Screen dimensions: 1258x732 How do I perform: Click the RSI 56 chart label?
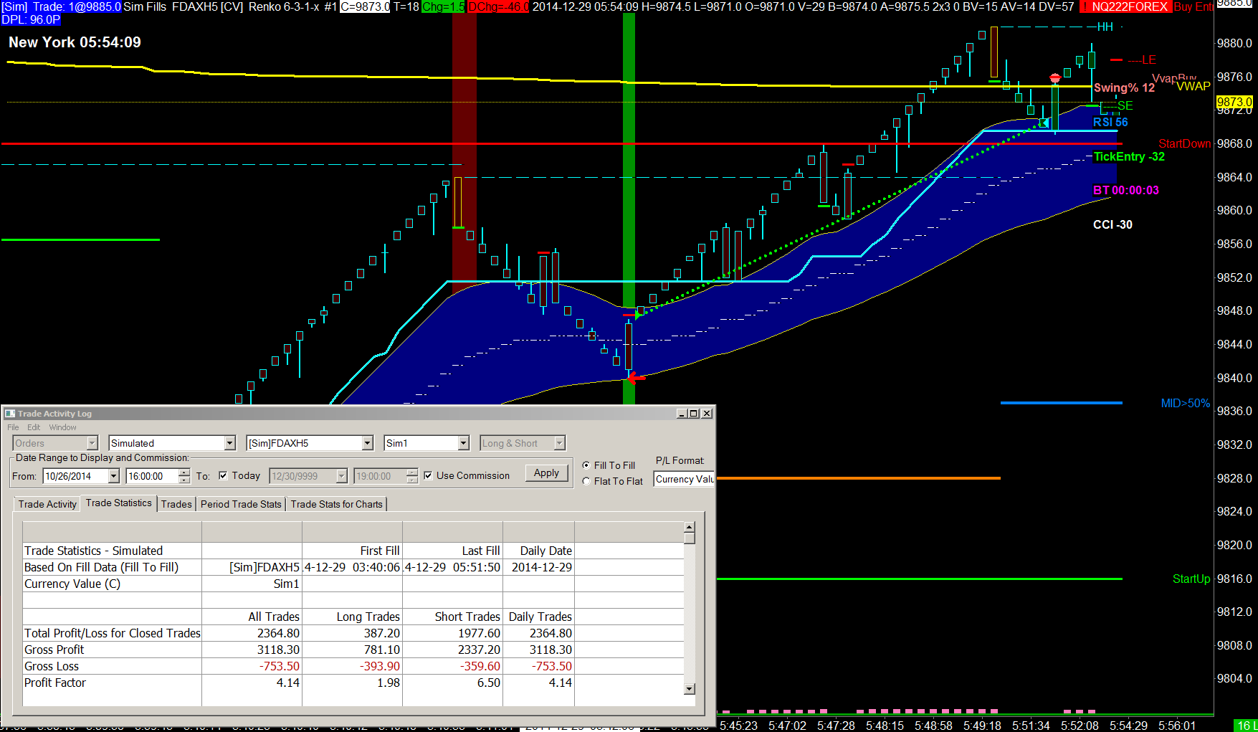1110,122
